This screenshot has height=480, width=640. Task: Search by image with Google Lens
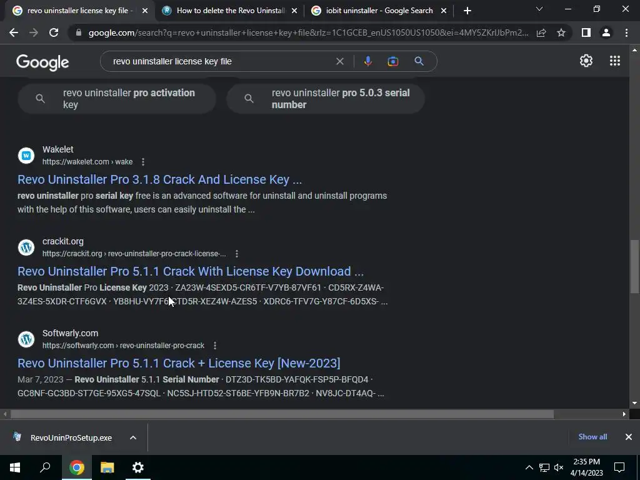393,61
